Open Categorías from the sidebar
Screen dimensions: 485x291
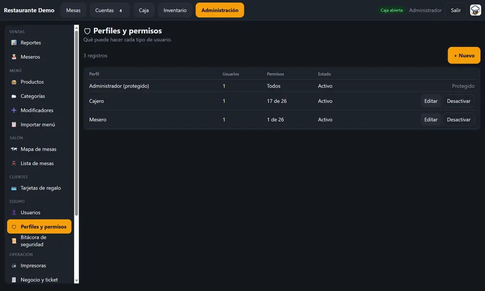tap(39, 96)
